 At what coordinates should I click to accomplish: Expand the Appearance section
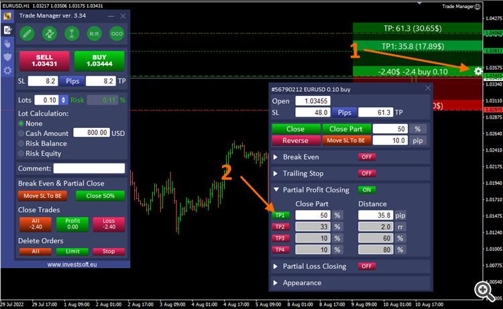pos(276,283)
